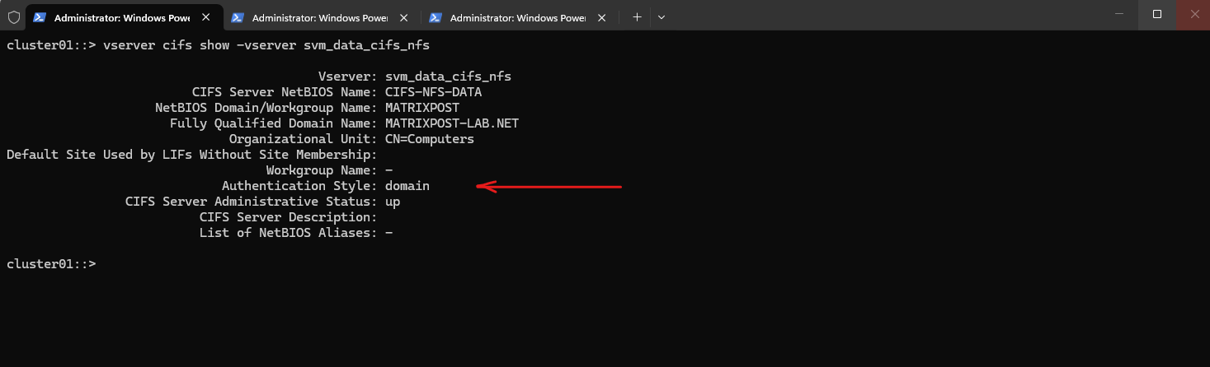Image resolution: width=1210 pixels, height=367 pixels.
Task: Close the third Administrator PowerShell tab
Action: tap(601, 16)
